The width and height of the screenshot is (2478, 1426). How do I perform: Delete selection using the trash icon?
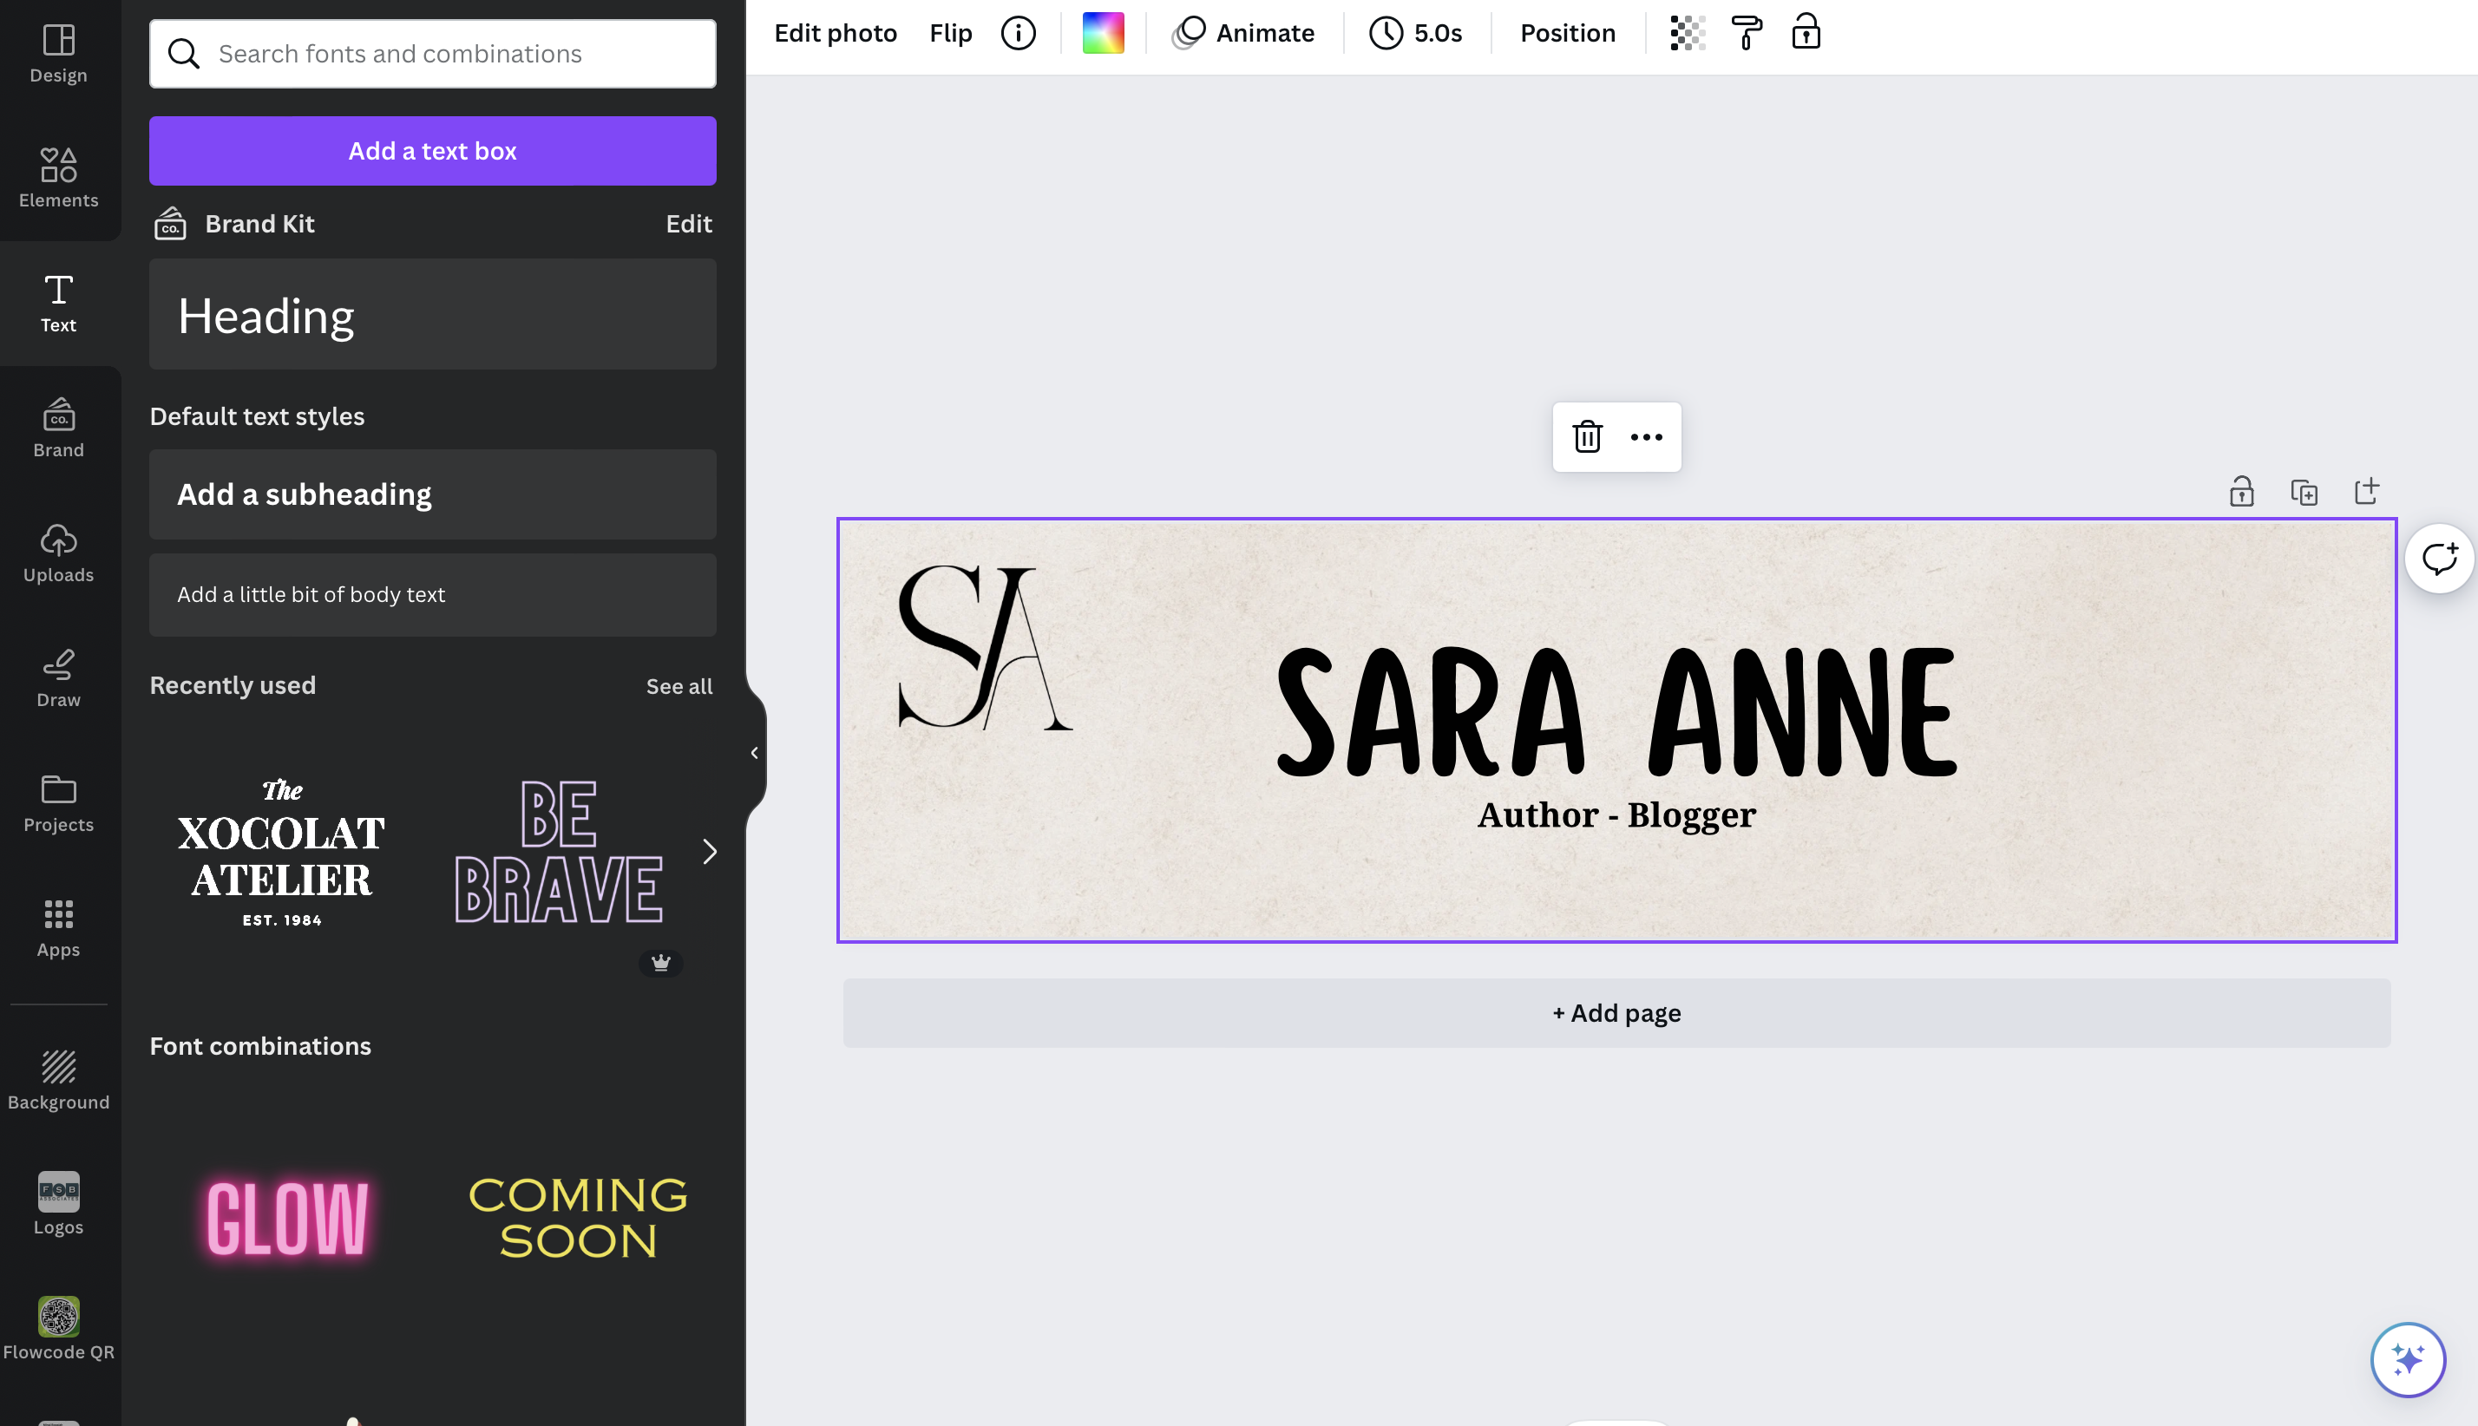pos(1587,437)
